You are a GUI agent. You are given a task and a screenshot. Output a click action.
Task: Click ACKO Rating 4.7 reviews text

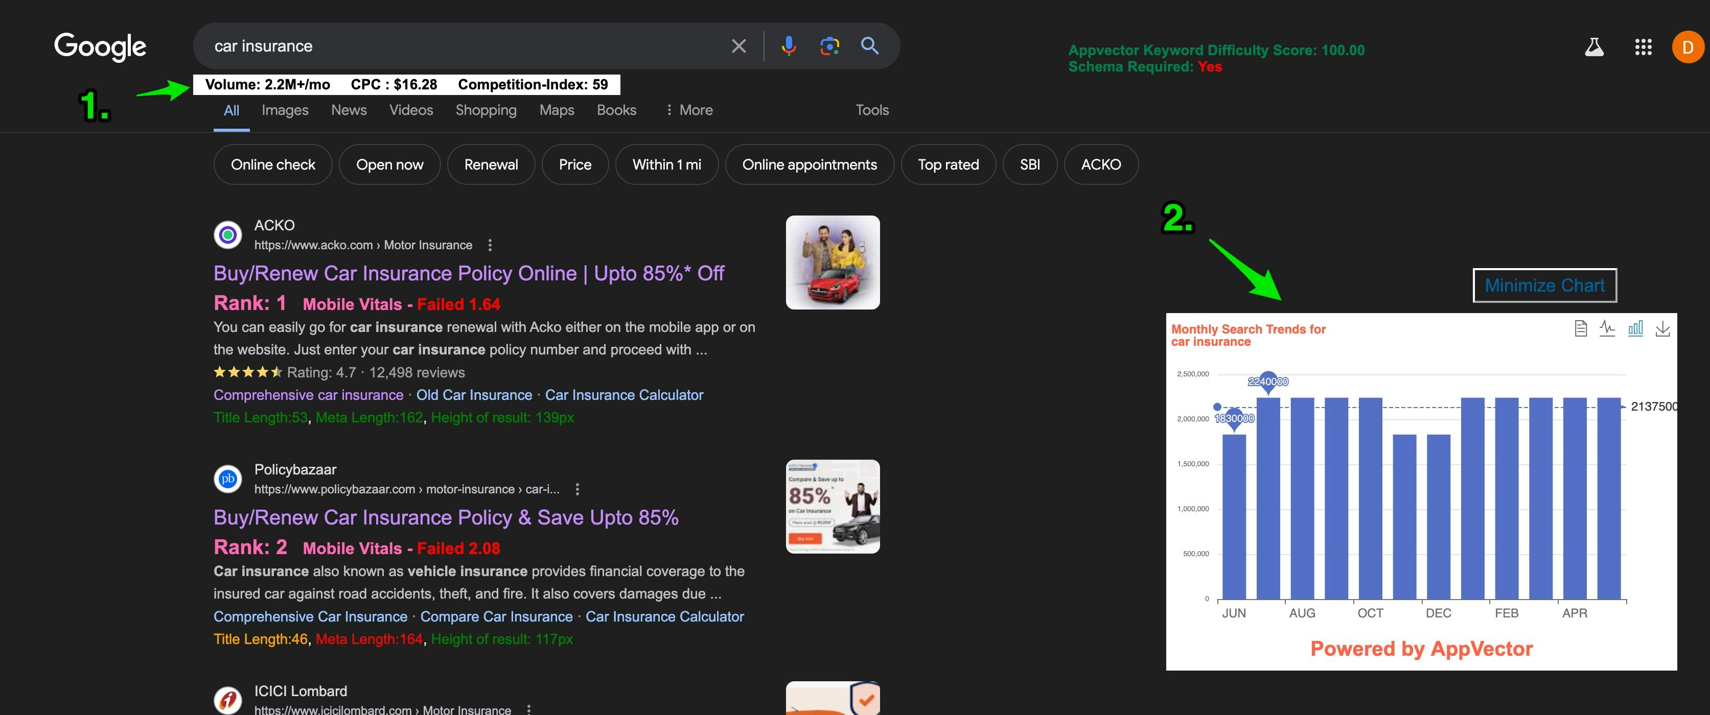pos(376,373)
